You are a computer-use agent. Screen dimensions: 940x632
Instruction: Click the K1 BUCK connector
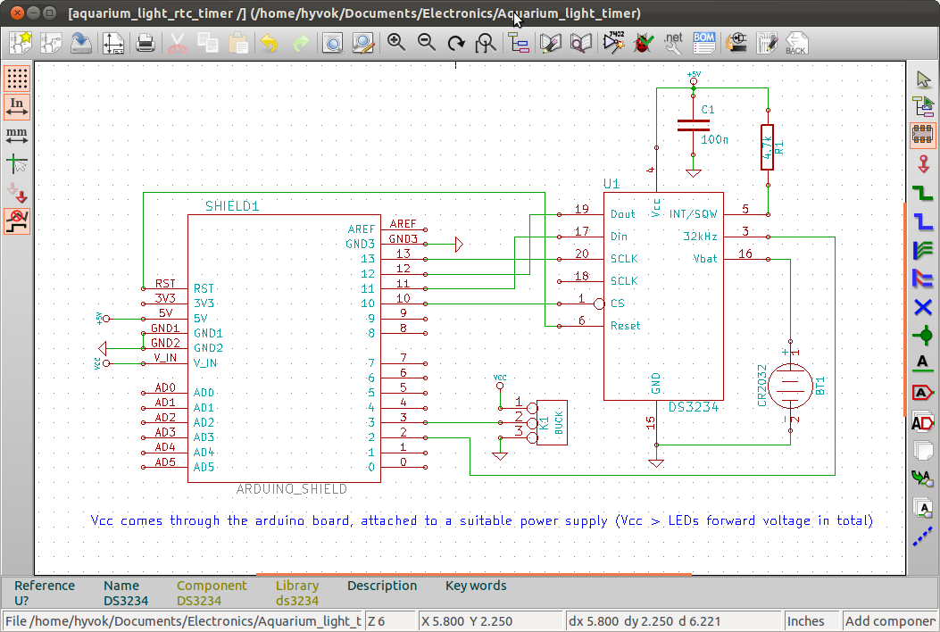(x=552, y=423)
